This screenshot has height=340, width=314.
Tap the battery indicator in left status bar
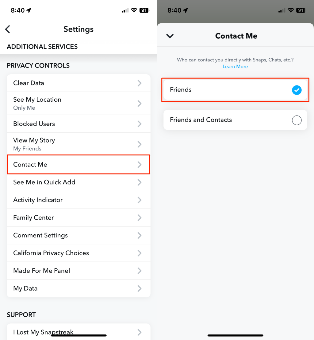click(144, 10)
